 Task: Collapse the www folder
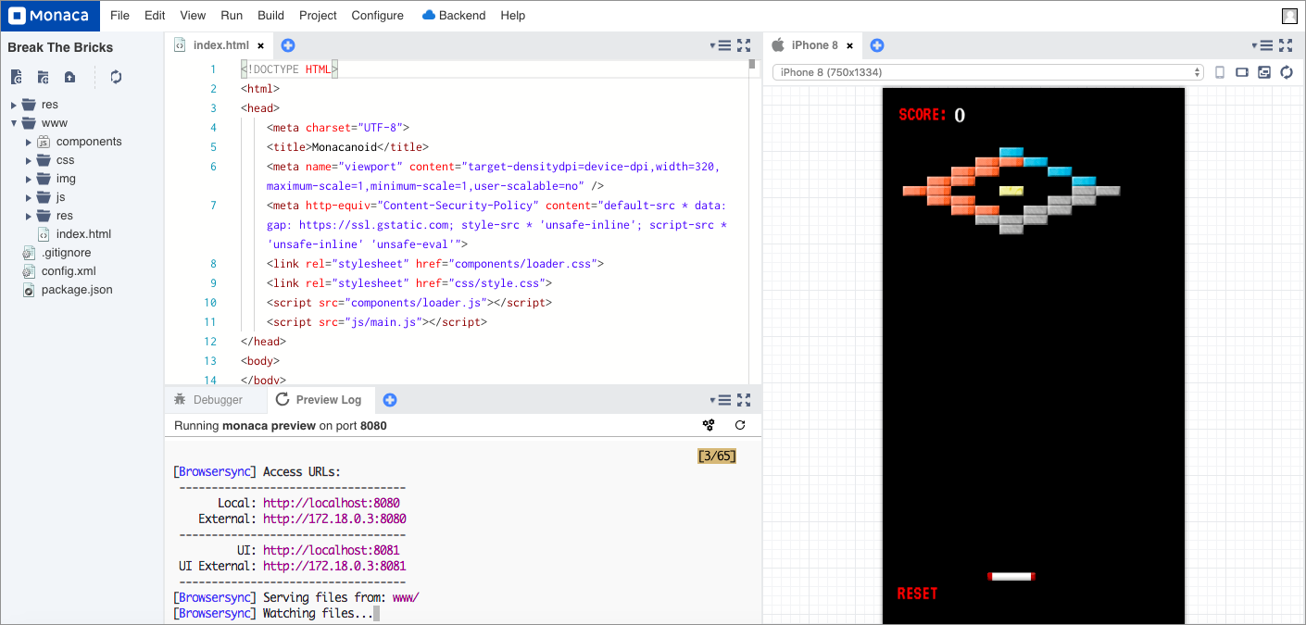tap(14, 123)
